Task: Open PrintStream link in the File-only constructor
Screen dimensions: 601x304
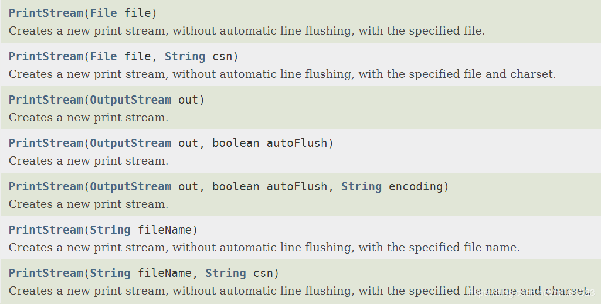Action: (x=46, y=13)
